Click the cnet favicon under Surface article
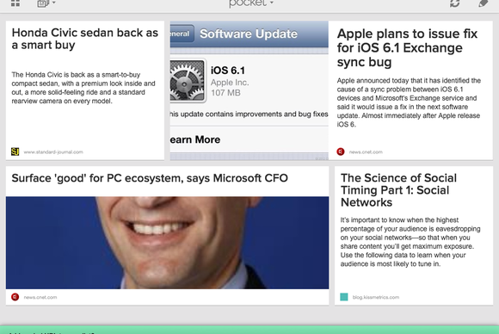 pos(15,297)
